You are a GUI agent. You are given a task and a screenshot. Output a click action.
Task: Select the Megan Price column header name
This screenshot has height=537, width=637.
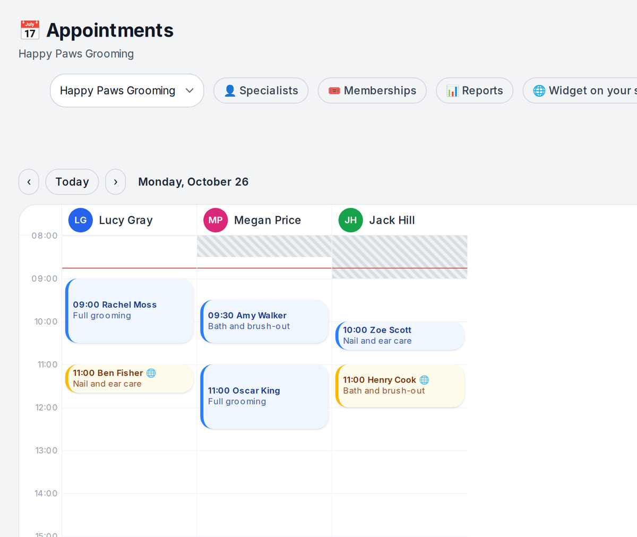[x=268, y=220]
